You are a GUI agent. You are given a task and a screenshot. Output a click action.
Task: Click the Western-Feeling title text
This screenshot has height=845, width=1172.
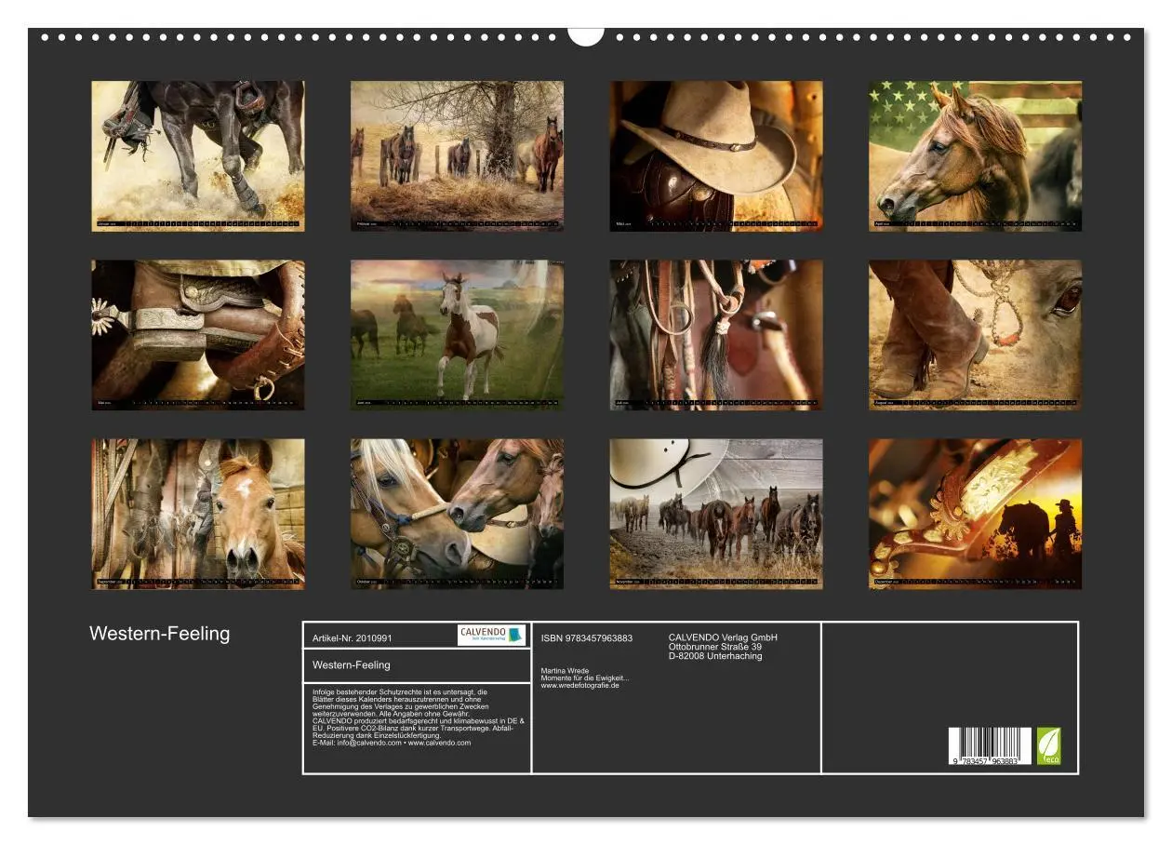159,632
